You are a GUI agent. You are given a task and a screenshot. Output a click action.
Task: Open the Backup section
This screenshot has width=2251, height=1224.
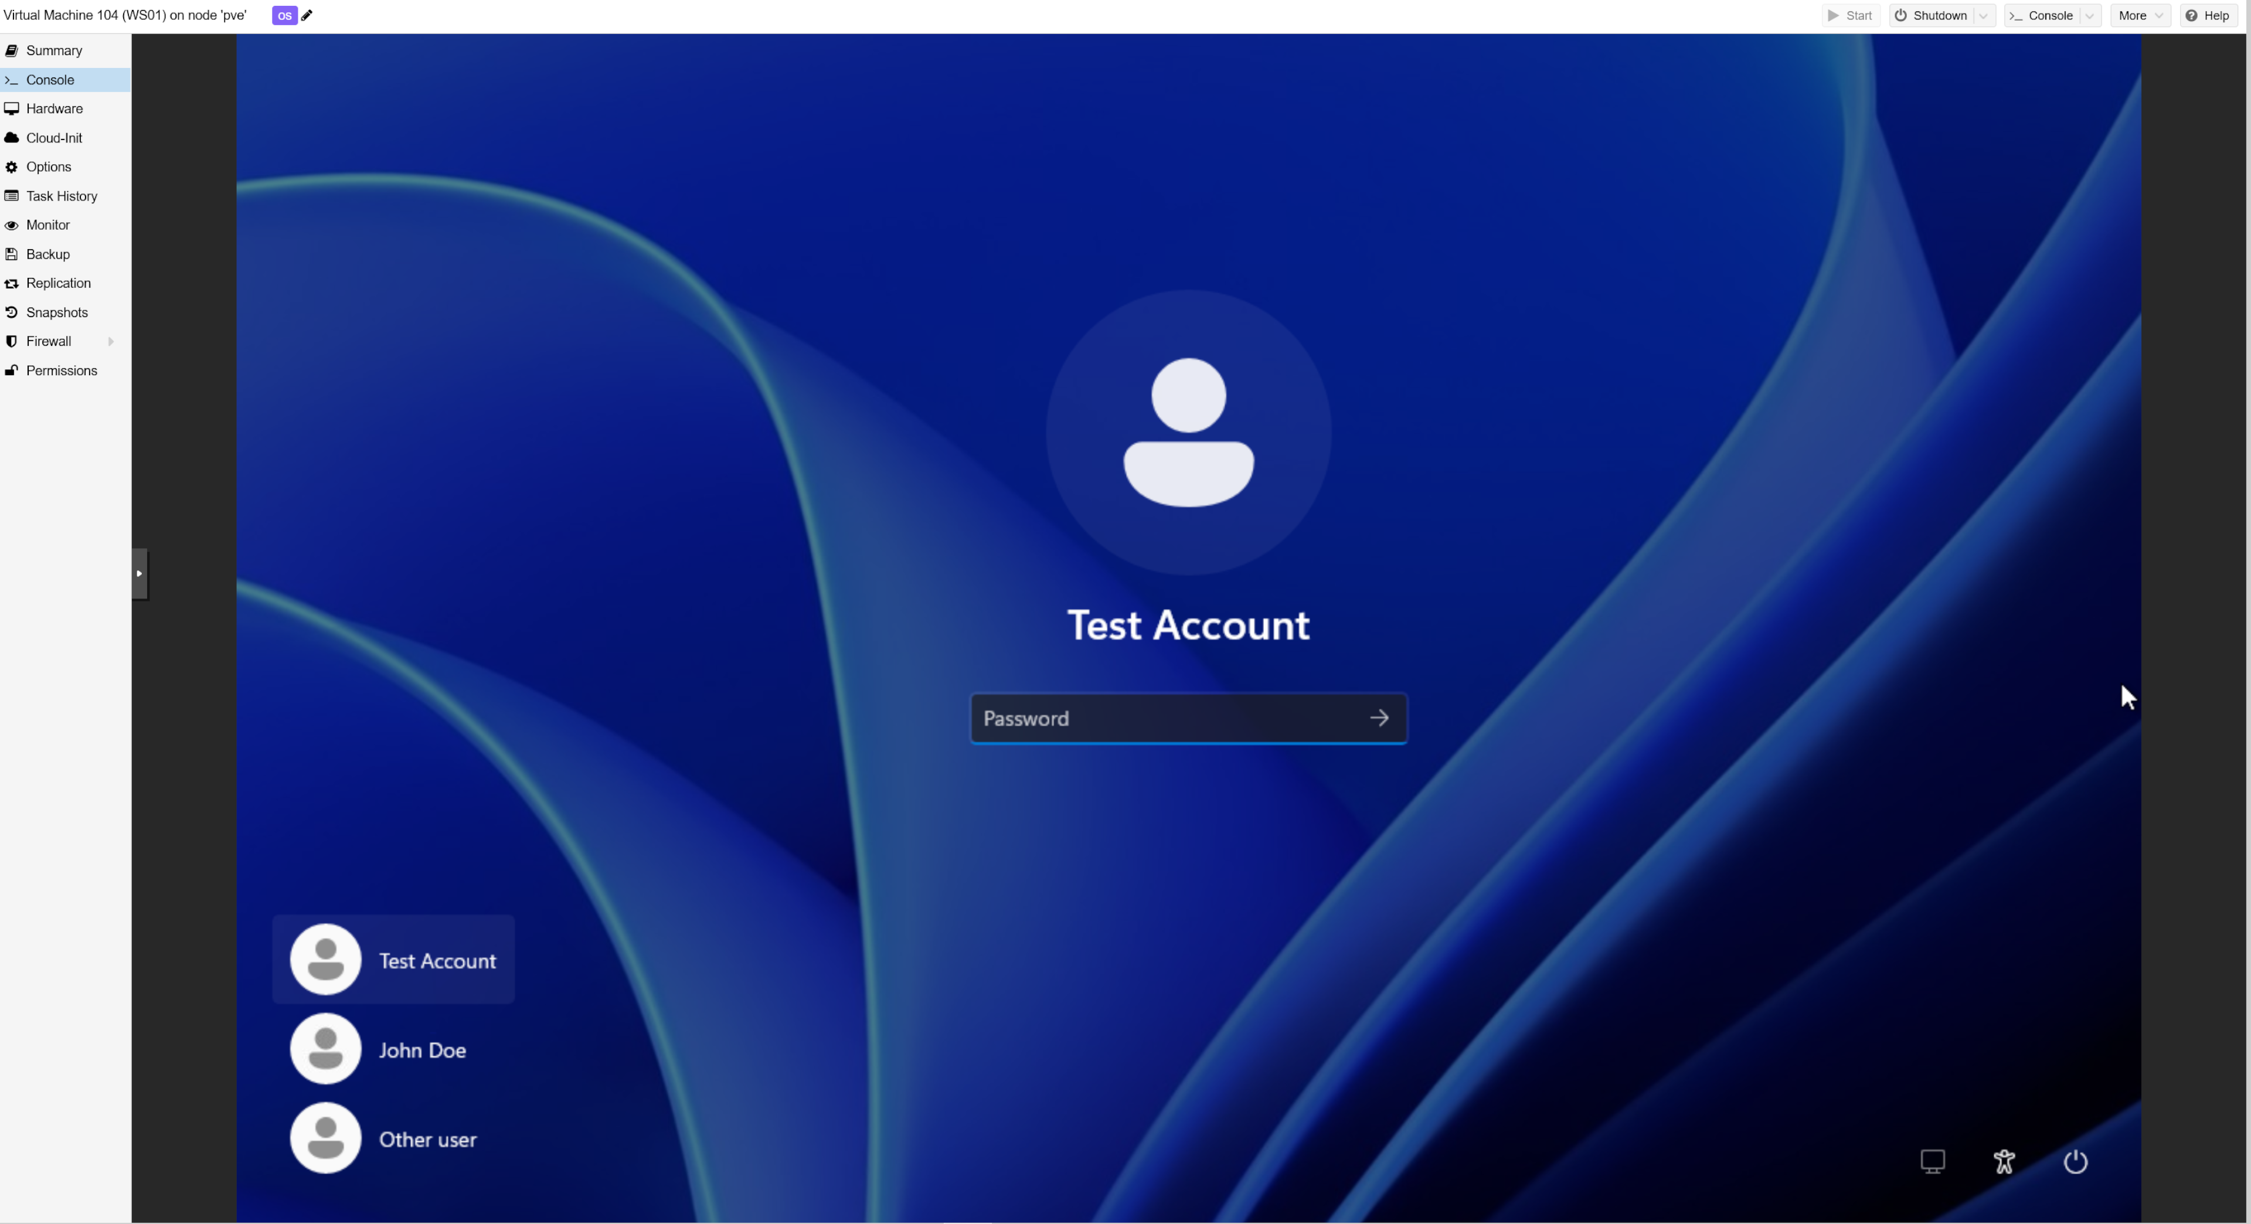[x=66, y=254]
